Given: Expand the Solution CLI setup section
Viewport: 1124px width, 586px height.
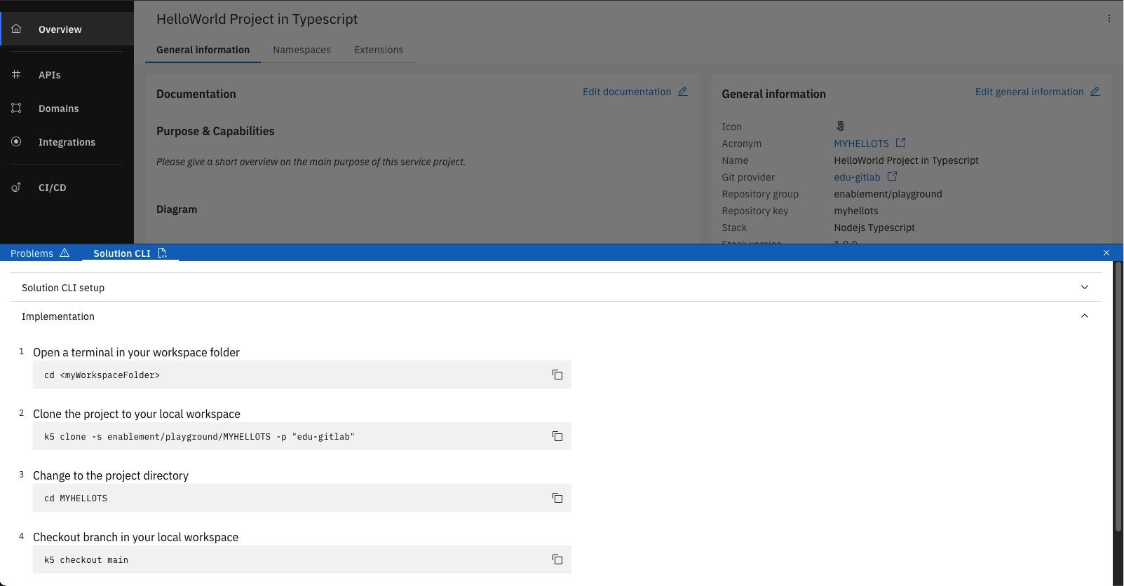Looking at the screenshot, I should pyautogui.click(x=556, y=287).
